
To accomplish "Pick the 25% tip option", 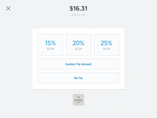I will 106,45.
